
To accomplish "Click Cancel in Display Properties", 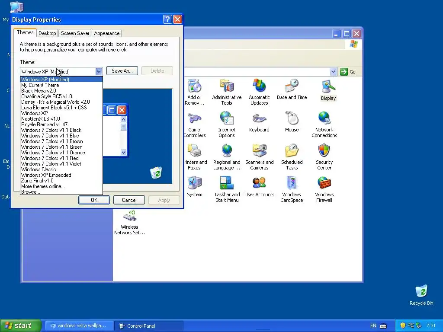I will click(129, 200).
